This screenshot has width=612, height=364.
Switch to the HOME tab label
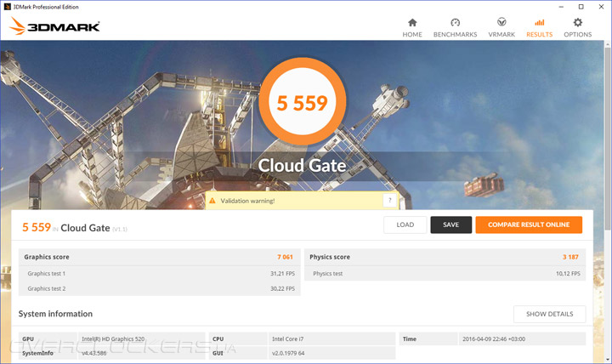point(412,34)
